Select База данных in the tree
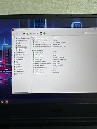This screenshot has height=129, width=97. click(18, 73)
